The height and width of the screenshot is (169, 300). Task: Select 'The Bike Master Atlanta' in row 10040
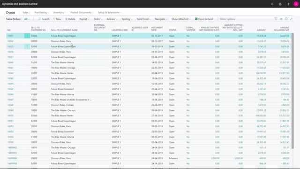(62, 62)
